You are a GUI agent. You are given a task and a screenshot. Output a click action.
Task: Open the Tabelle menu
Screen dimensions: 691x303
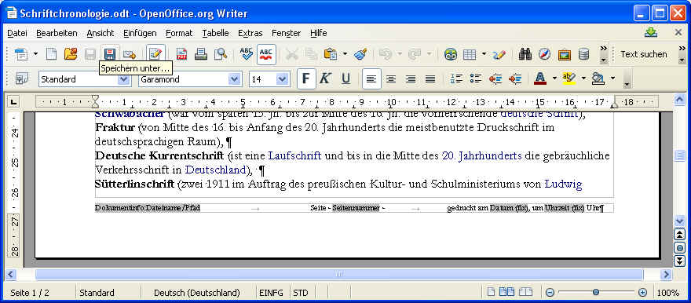click(x=215, y=33)
